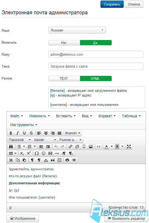Apply superscript formatting
Viewport: 149px width, 223px height.
[x=29, y=153]
